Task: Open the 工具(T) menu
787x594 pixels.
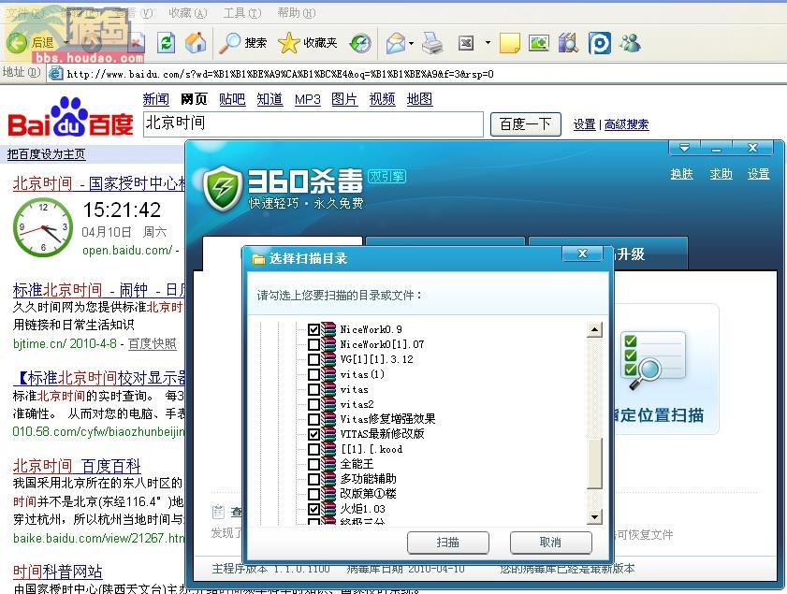Action: pos(242,13)
